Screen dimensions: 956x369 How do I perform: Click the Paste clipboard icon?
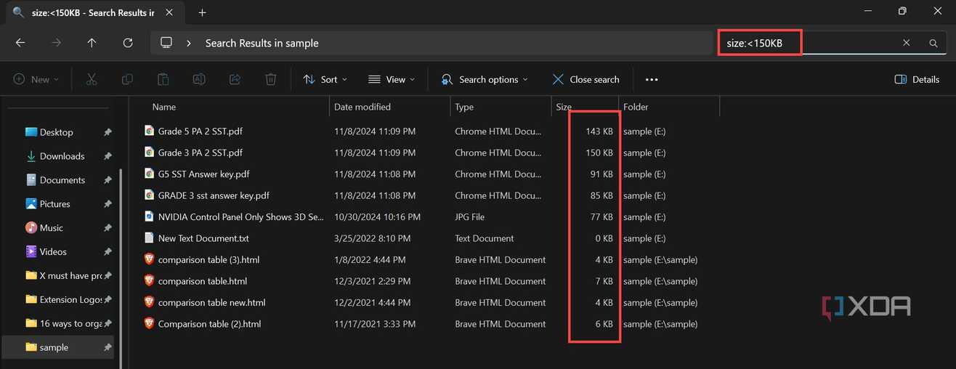pyautogui.click(x=163, y=79)
